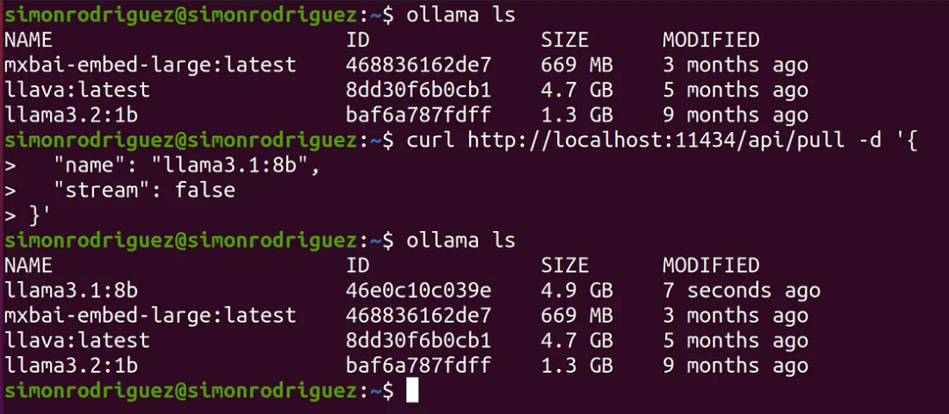Click the 4.9 GB size value

tap(576, 291)
